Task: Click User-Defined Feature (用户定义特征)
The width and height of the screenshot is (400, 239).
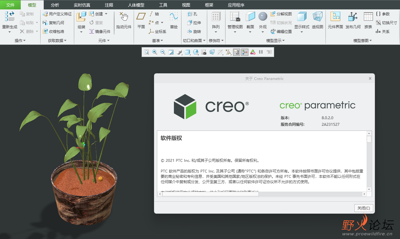Action: pyautogui.click(x=57, y=14)
